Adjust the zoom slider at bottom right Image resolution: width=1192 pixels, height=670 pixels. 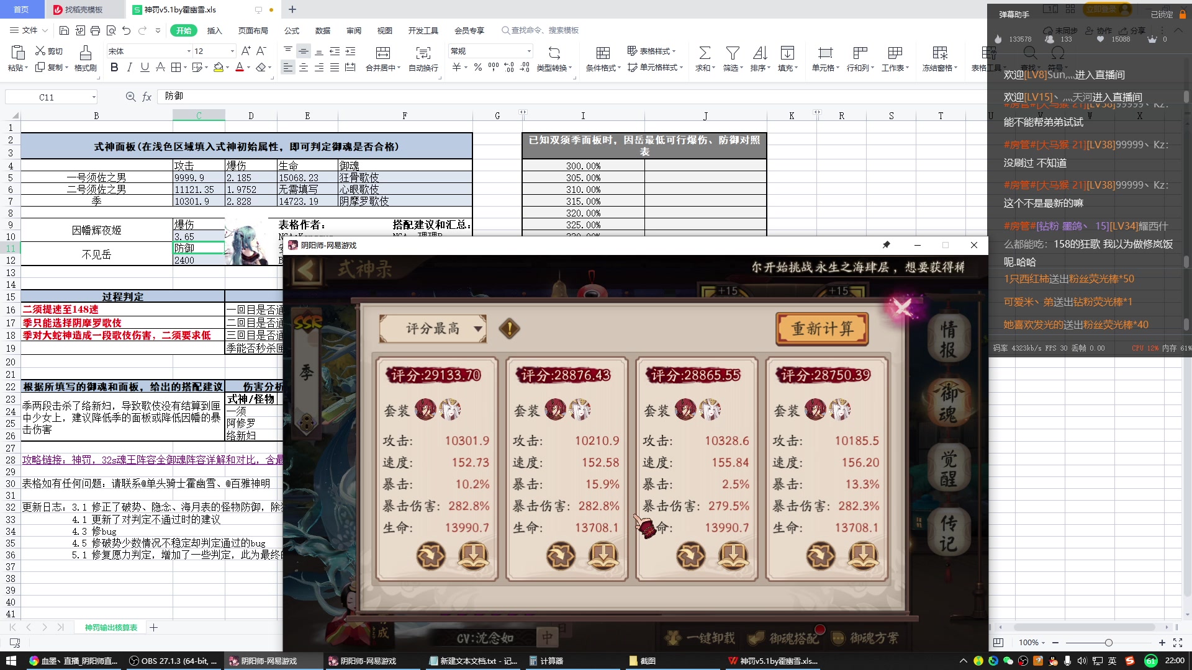pyautogui.click(x=1109, y=643)
